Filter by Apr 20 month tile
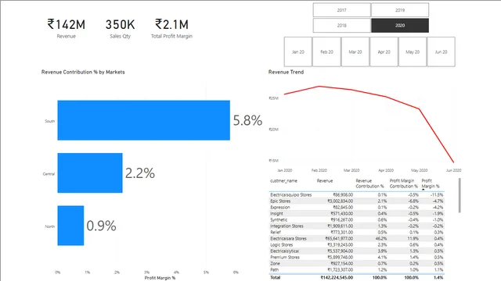 [x=384, y=52]
